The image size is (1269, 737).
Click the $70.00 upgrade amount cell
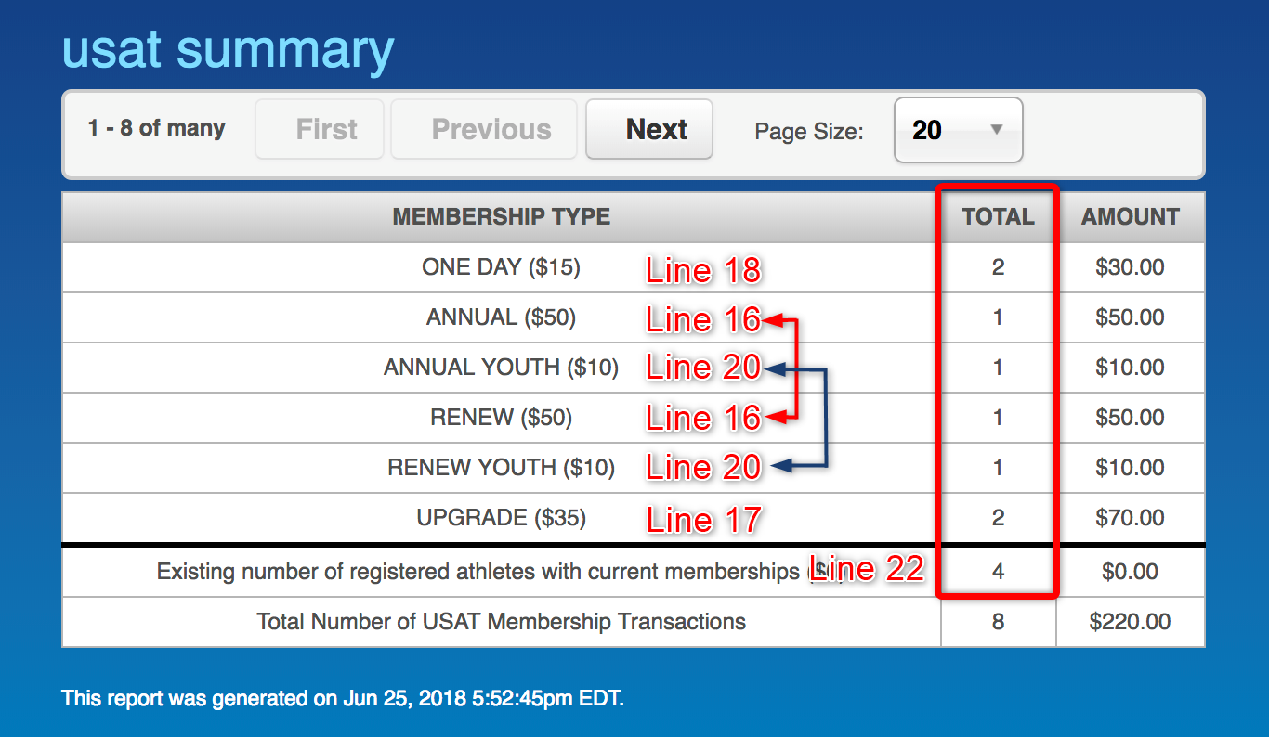tap(1131, 519)
